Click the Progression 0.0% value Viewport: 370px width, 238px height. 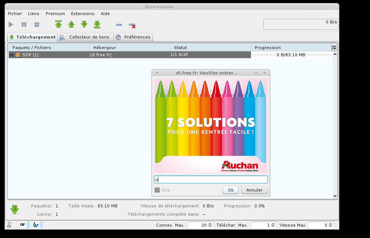(x=260, y=206)
